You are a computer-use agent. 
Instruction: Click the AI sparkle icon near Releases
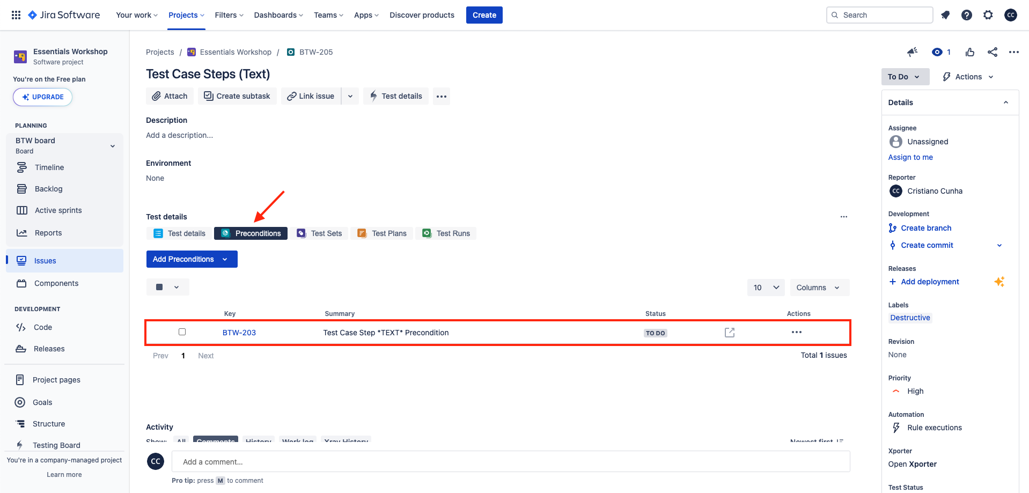click(999, 282)
